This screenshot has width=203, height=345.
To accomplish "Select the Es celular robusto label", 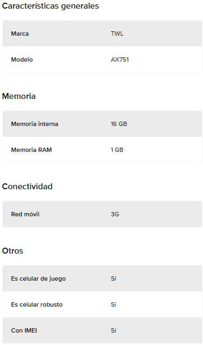I will (37, 304).
